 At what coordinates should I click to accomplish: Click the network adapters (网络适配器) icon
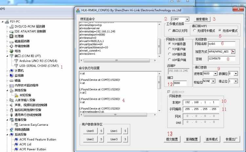(x=11, y=130)
